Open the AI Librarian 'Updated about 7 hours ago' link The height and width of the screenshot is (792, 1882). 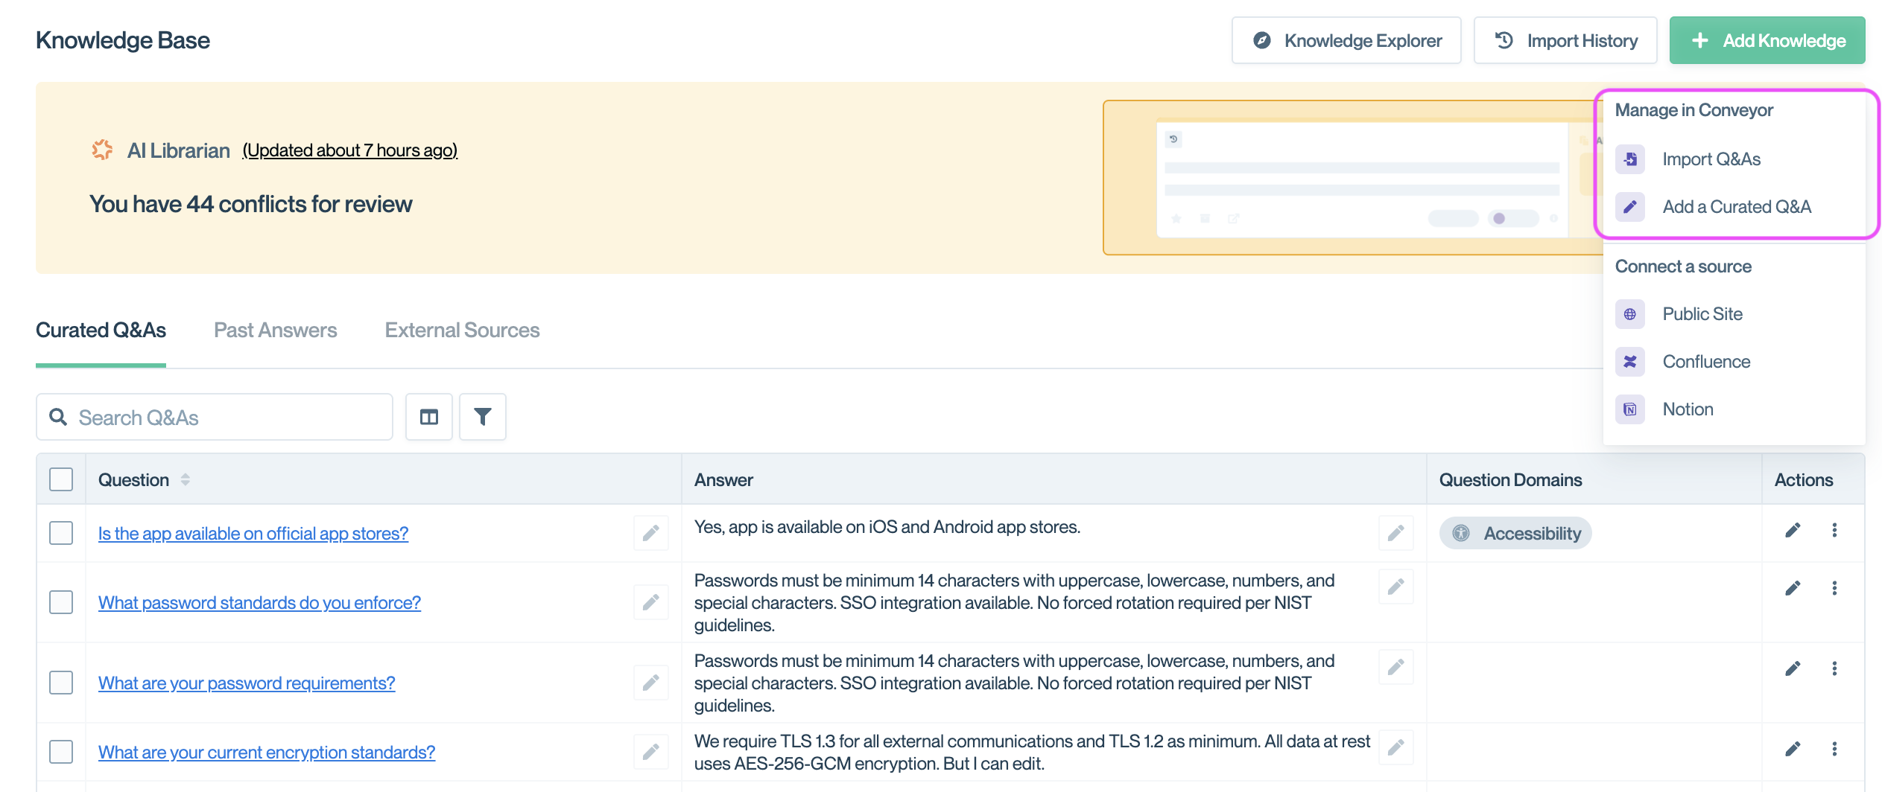pyautogui.click(x=350, y=150)
